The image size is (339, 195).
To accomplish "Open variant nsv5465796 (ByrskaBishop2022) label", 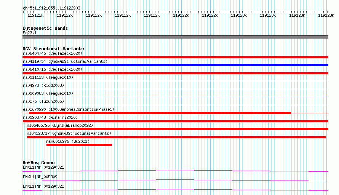I will click(60, 125).
